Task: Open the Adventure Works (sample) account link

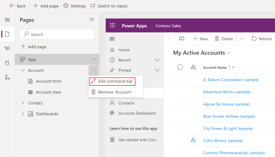Action: point(227,92)
